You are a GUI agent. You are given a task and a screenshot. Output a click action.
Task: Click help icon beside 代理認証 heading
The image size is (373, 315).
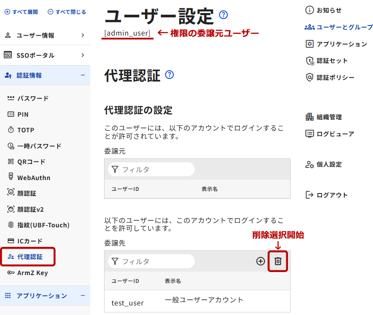click(x=170, y=75)
